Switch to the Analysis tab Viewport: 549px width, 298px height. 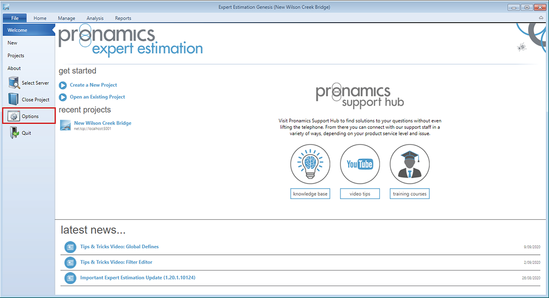pos(95,18)
